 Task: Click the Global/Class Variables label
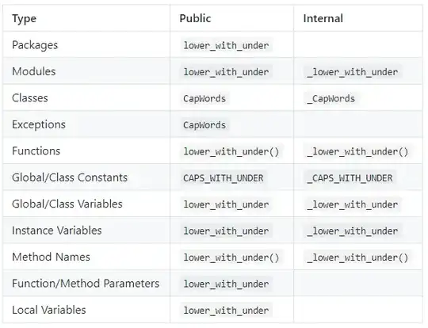pyautogui.click(x=67, y=204)
